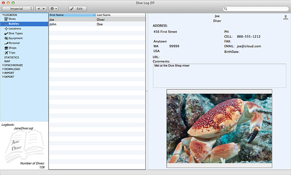
Task: Click the Edit button
Action: click(78, 8)
